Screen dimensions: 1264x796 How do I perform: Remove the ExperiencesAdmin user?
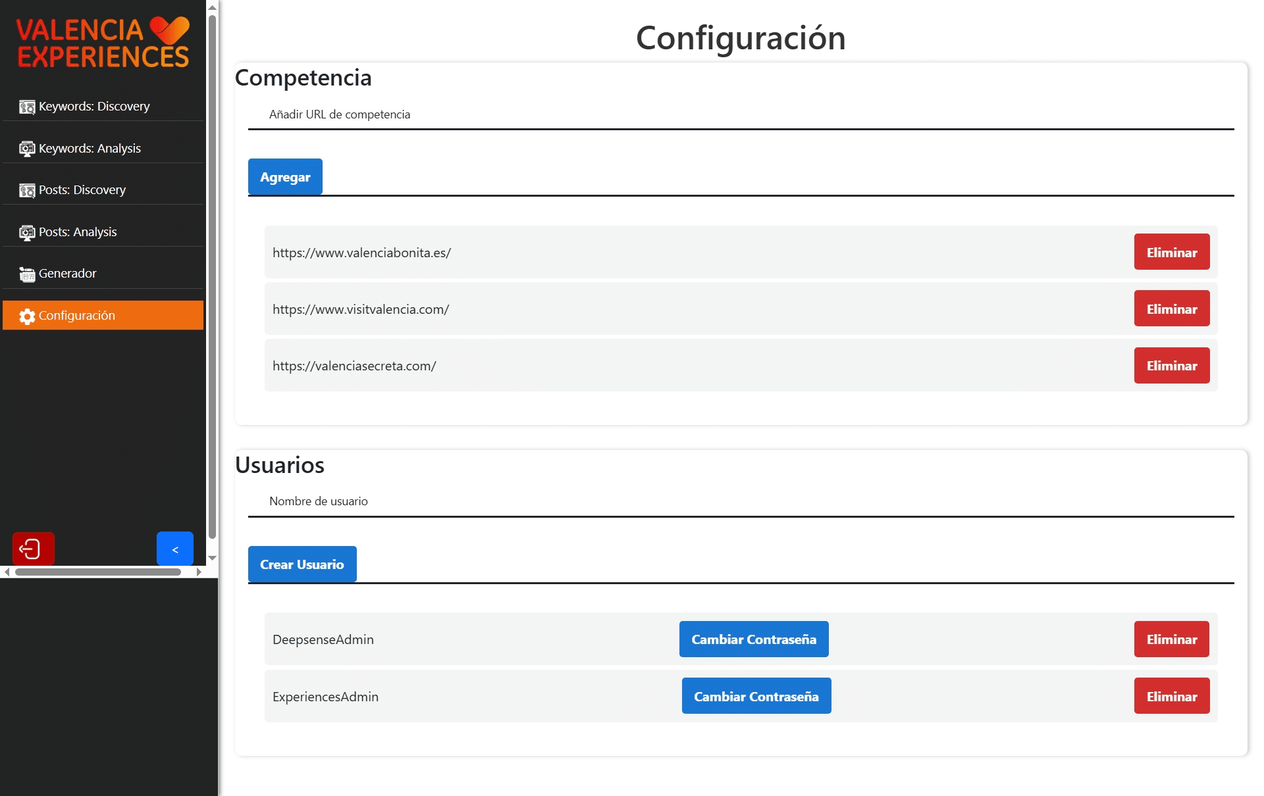(1171, 696)
